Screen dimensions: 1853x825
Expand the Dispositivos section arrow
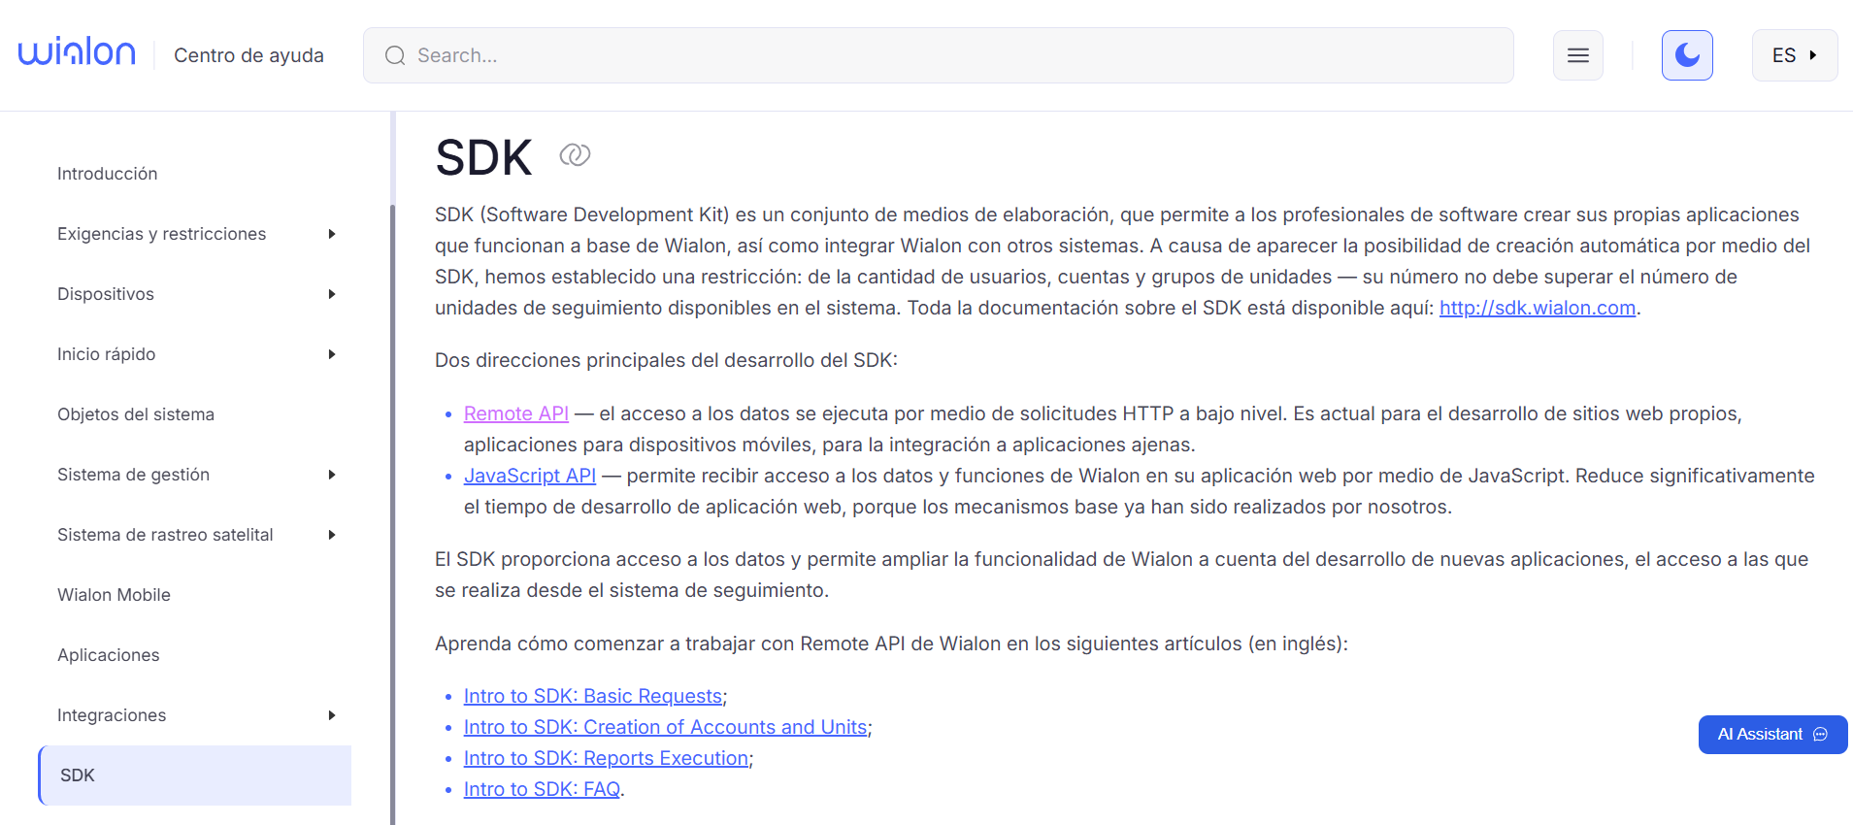coord(331,294)
